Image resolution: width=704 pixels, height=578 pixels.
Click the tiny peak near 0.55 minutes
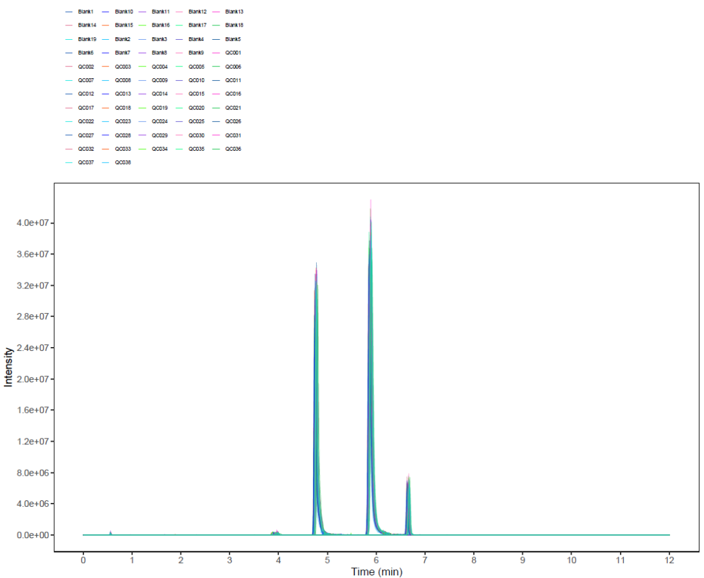[x=110, y=532]
